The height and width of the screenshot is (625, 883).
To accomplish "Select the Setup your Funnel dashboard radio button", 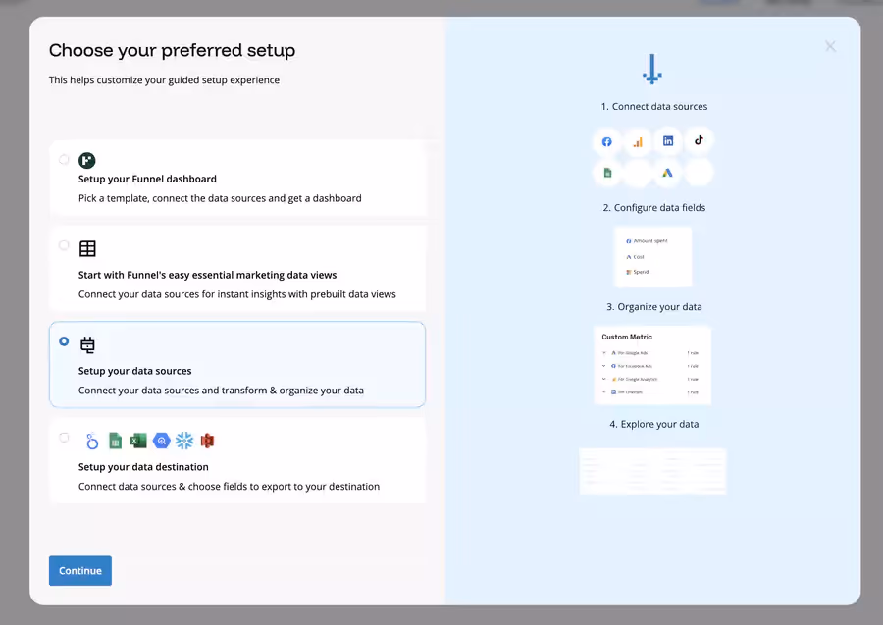I will point(64,160).
